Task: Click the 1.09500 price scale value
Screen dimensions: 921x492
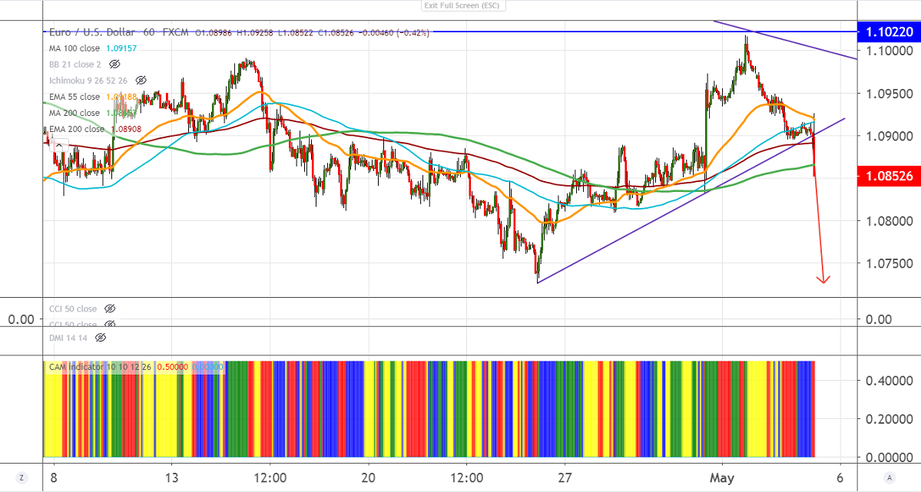Action: [x=890, y=94]
